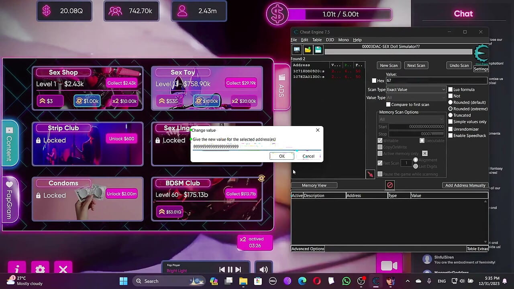Screen dimensions: 514x289
Task: Expand the Scan Type dropdown
Action: [x=416, y=90]
